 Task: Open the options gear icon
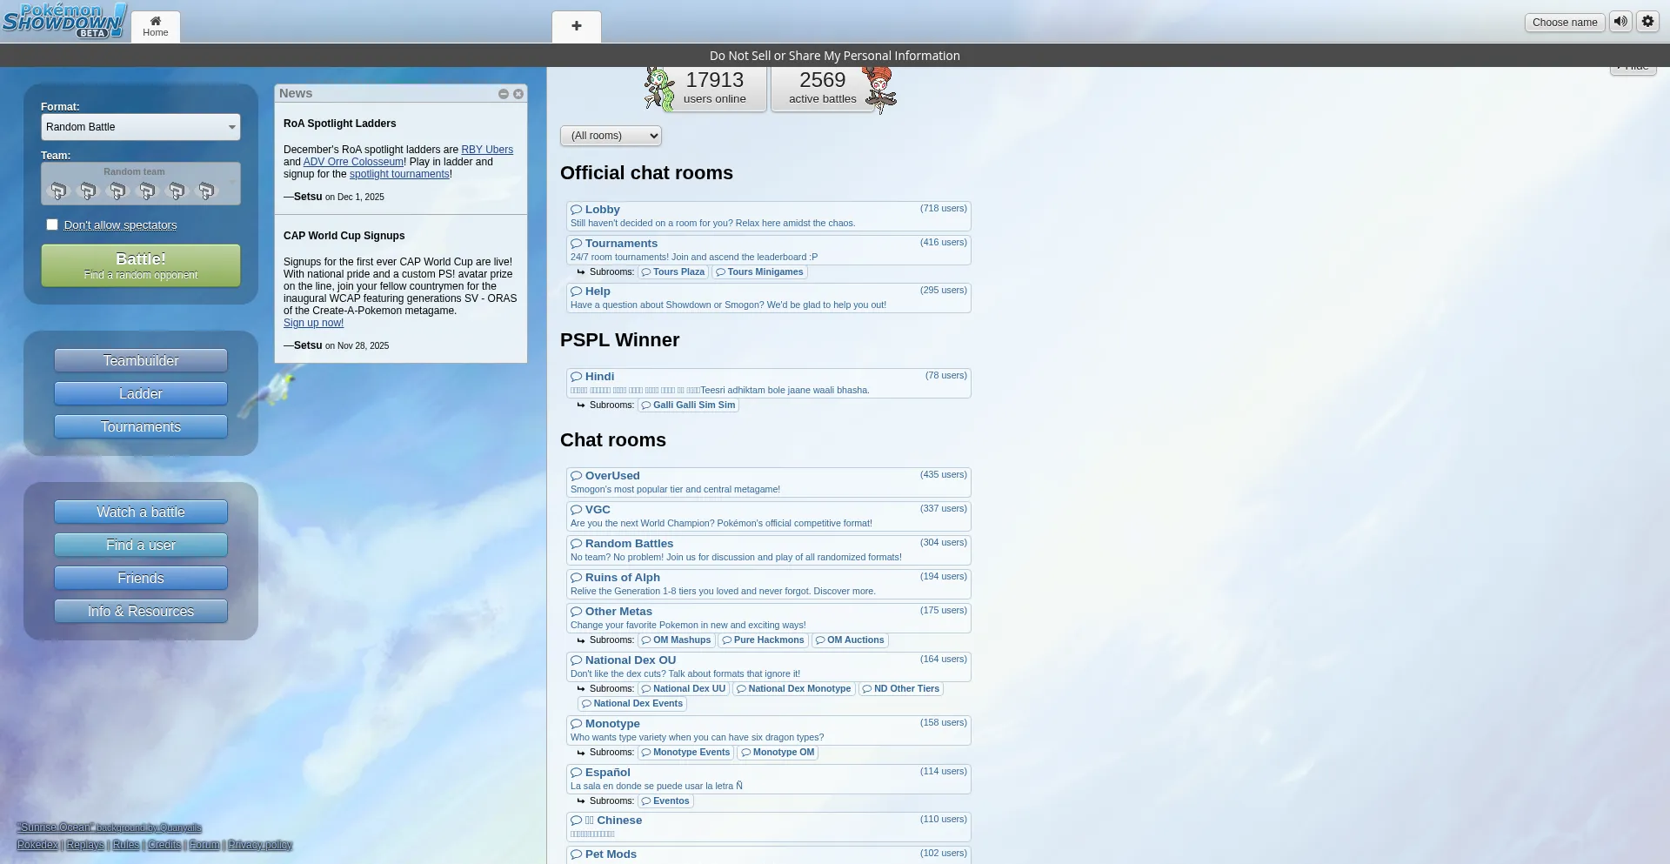(1648, 22)
